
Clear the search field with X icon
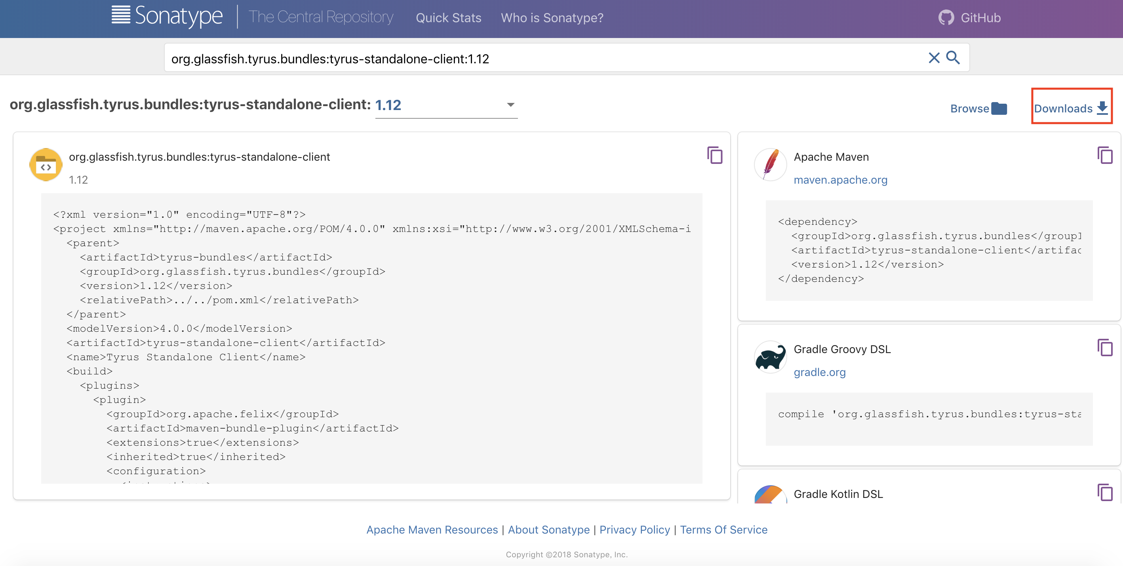934,58
